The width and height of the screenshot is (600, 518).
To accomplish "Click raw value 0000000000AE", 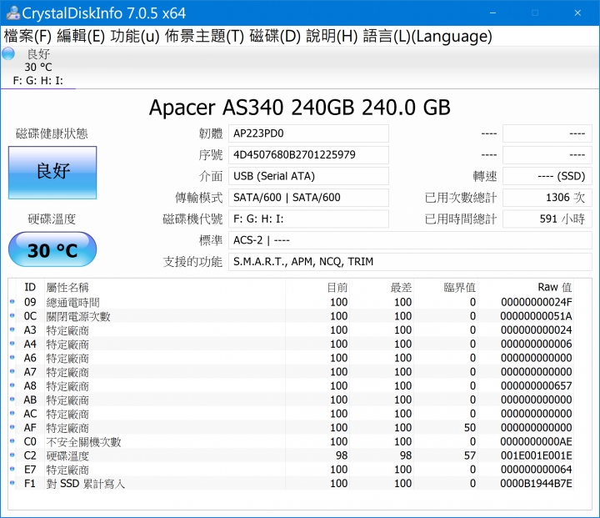I will pyautogui.click(x=537, y=441).
